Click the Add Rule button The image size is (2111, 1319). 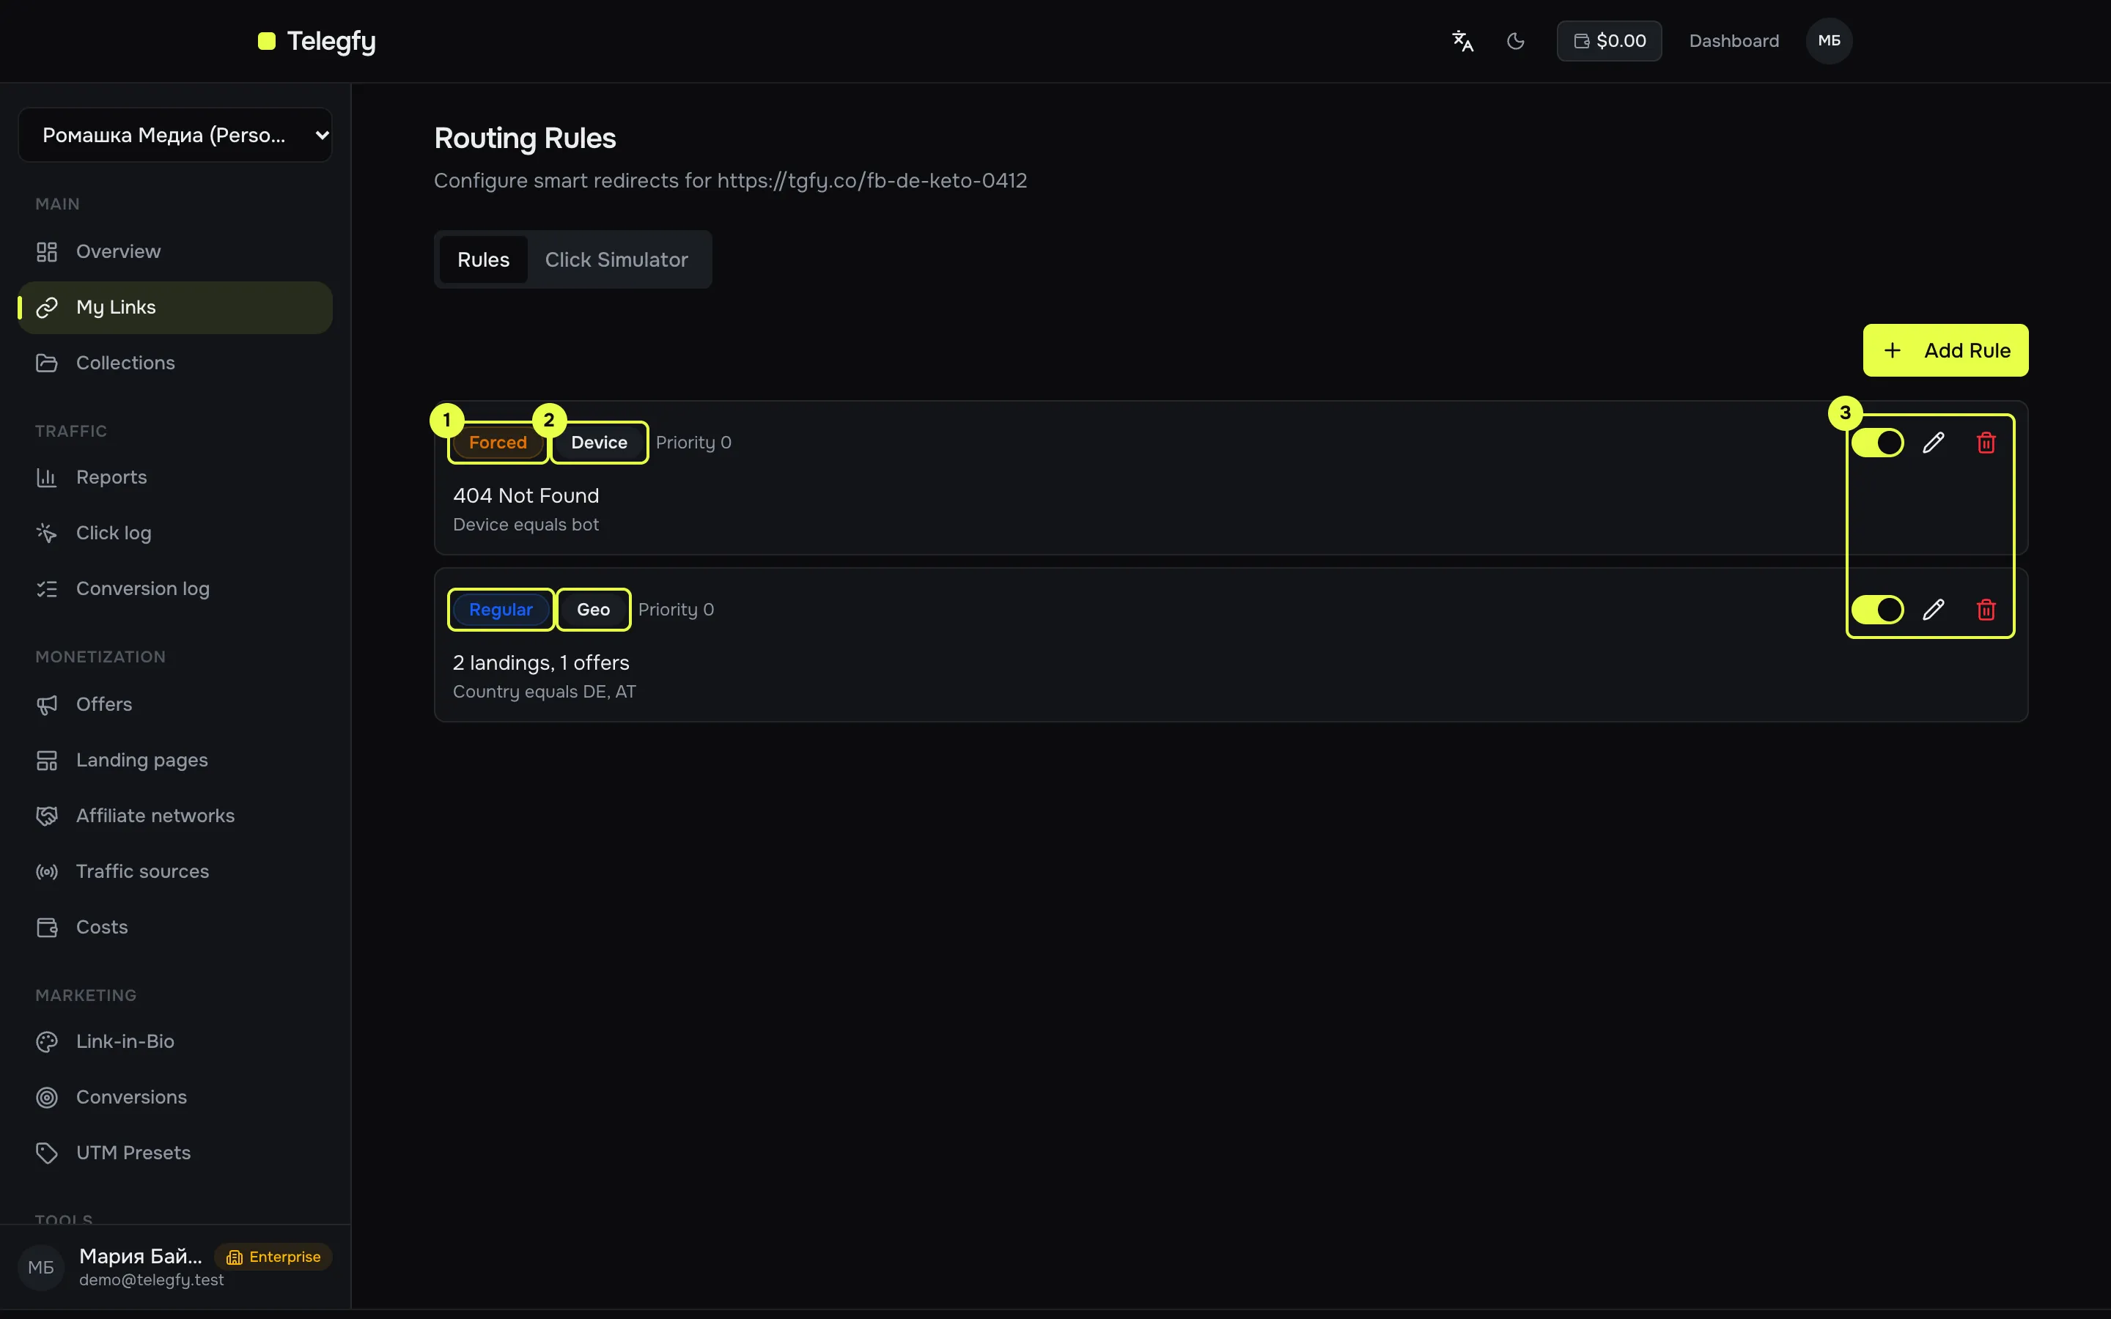coord(1945,351)
